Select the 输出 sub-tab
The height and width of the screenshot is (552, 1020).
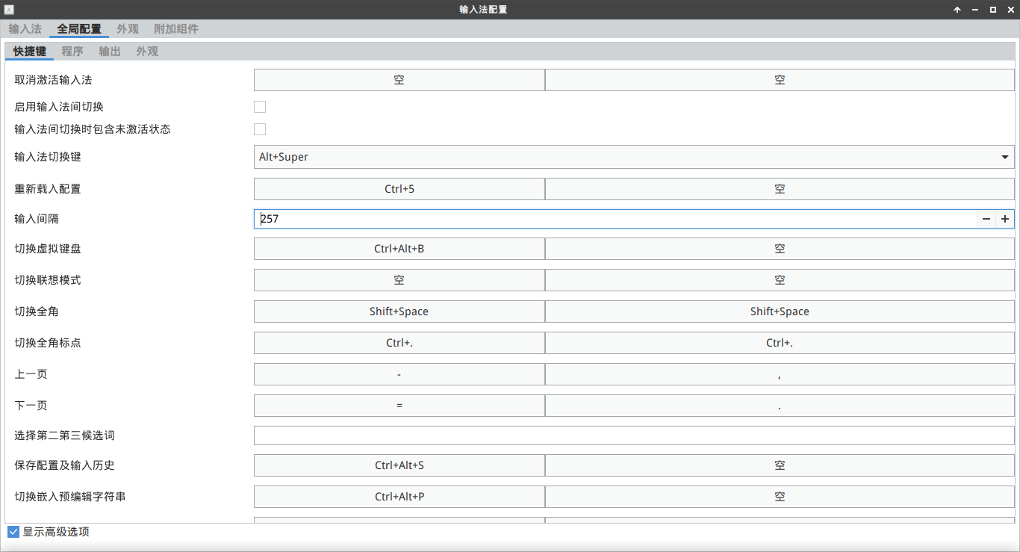(x=110, y=52)
